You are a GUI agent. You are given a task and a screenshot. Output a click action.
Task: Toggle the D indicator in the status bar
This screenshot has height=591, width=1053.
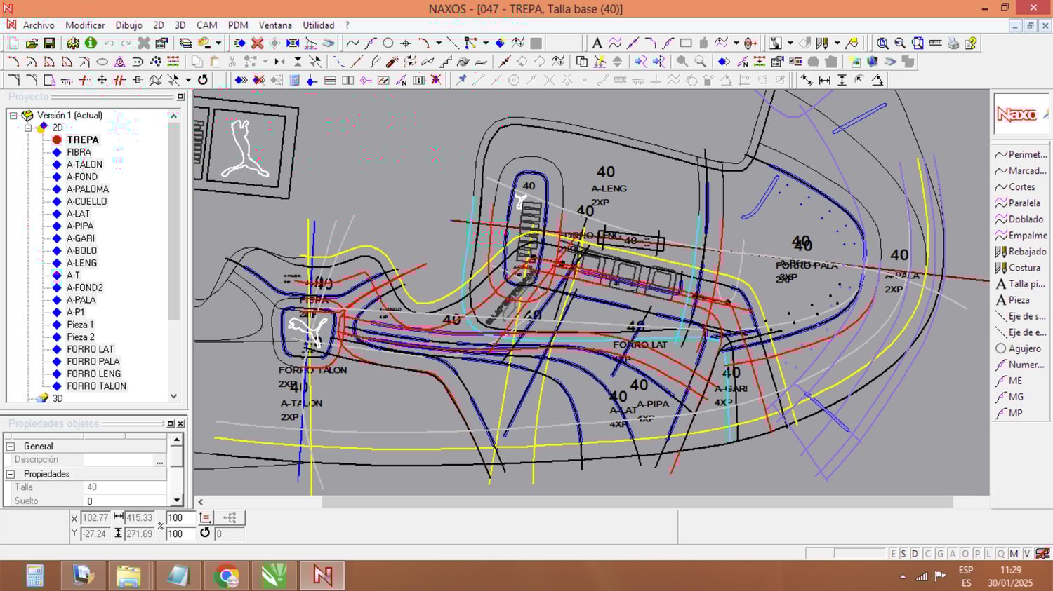point(915,554)
